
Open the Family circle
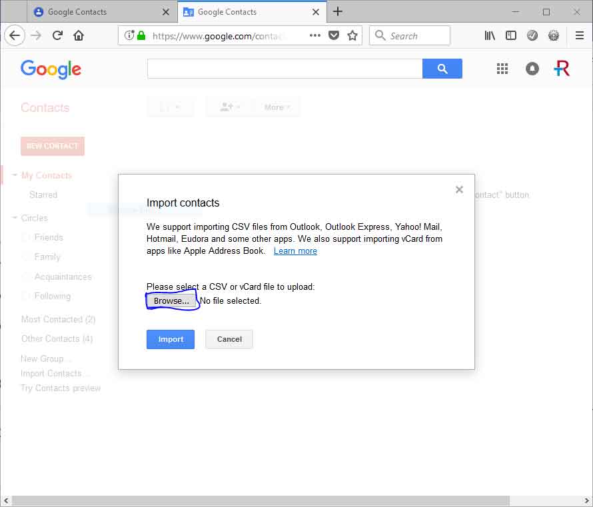(47, 257)
